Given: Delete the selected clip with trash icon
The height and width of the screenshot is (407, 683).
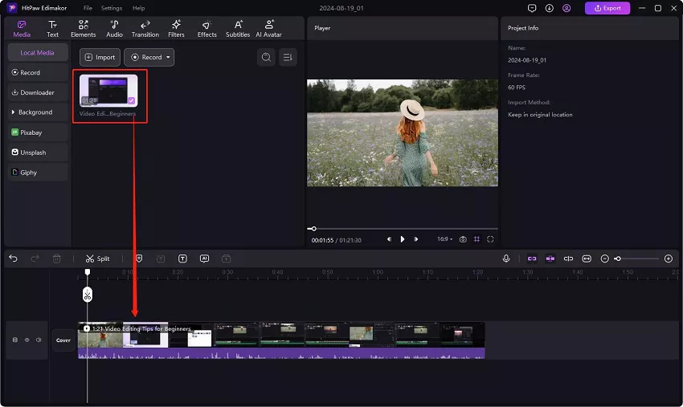Looking at the screenshot, I should pyautogui.click(x=56, y=258).
